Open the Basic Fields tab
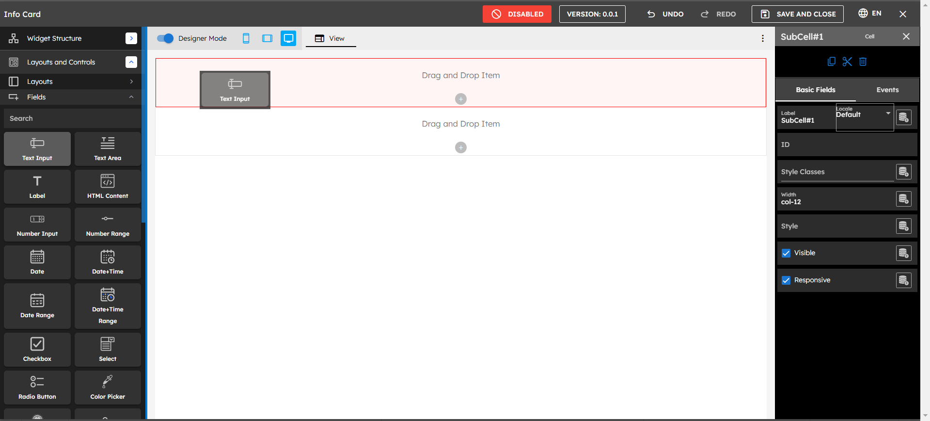930x421 pixels. pyautogui.click(x=816, y=90)
